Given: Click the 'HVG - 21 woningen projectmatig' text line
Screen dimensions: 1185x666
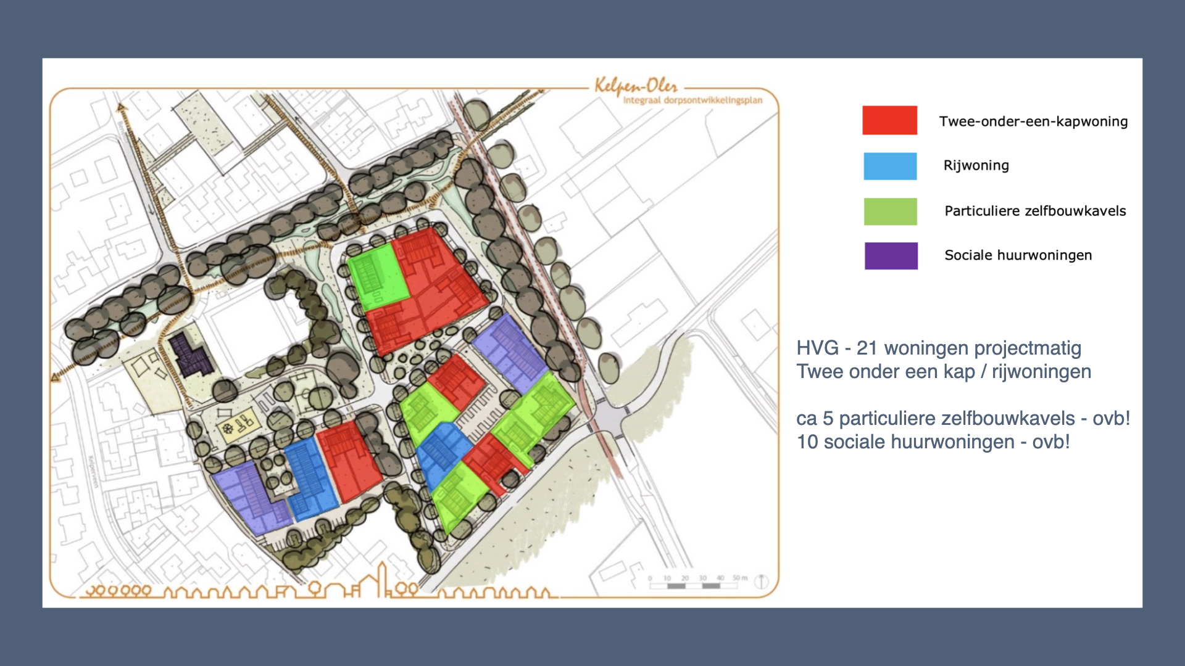Looking at the screenshot, I should (x=938, y=348).
